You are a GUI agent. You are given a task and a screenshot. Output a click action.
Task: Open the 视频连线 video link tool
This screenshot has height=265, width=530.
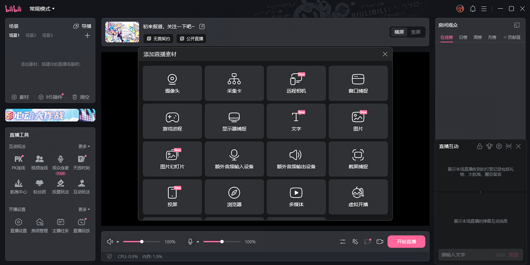pyautogui.click(x=39, y=162)
